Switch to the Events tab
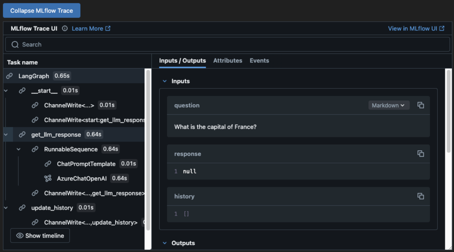454x252 pixels. 259,61
